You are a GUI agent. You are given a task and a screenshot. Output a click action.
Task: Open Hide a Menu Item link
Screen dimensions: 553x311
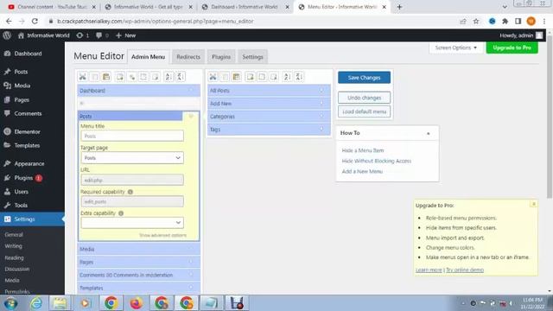point(363,150)
